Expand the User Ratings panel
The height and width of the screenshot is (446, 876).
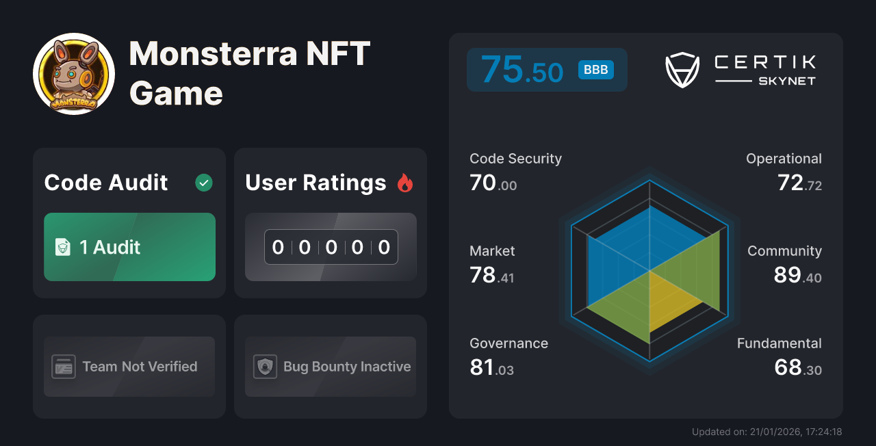[x=331, y=222]
